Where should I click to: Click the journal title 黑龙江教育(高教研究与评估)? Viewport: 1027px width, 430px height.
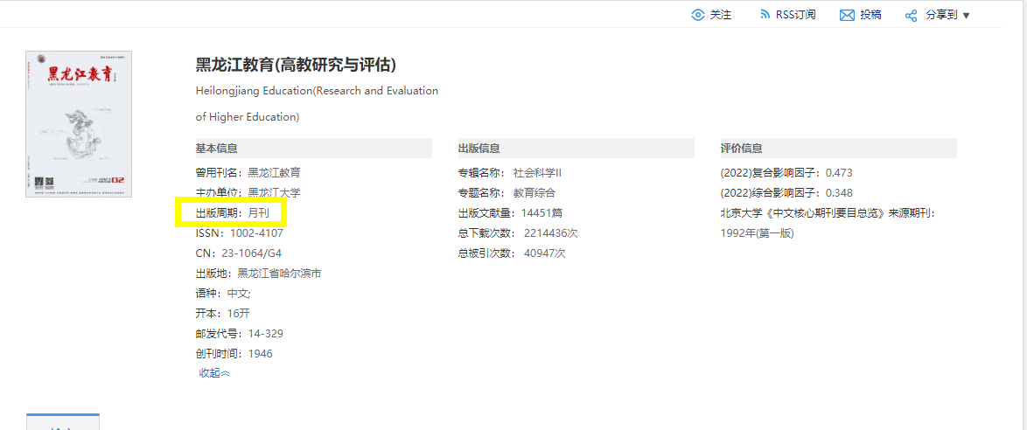(296, 66)
